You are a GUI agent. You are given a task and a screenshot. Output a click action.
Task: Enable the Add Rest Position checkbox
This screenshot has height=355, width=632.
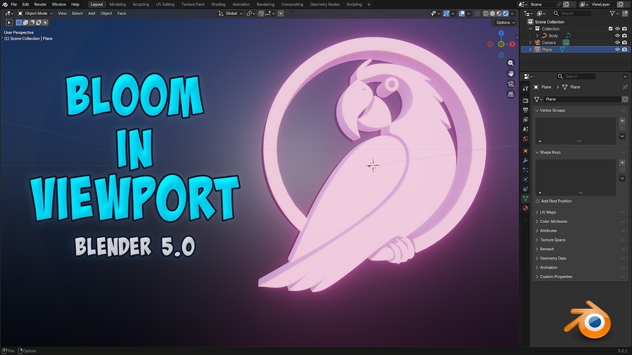pyautogui.click(x=538, y=201)
